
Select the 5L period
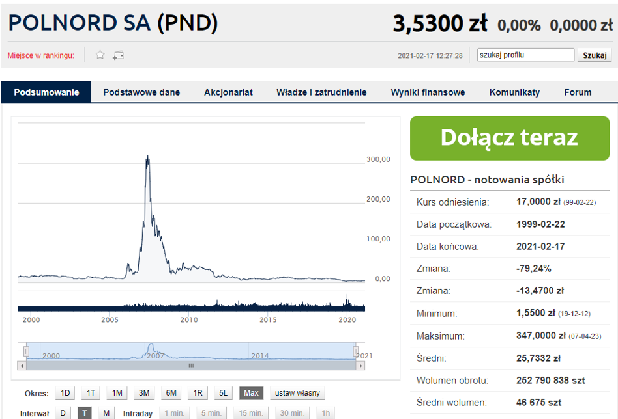(x=223, y=392)
